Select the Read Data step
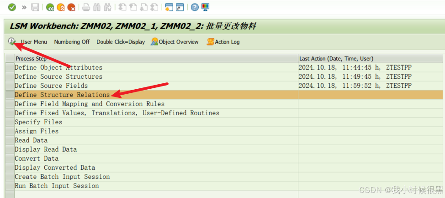Image resolution: width=445 pixels, height=198 pixels. [x=156, y=140]
